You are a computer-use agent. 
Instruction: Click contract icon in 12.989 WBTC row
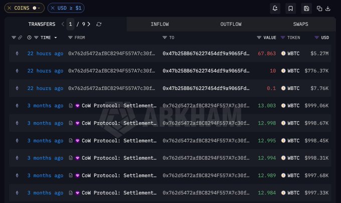pyautogui.click(x=71, y=175)
